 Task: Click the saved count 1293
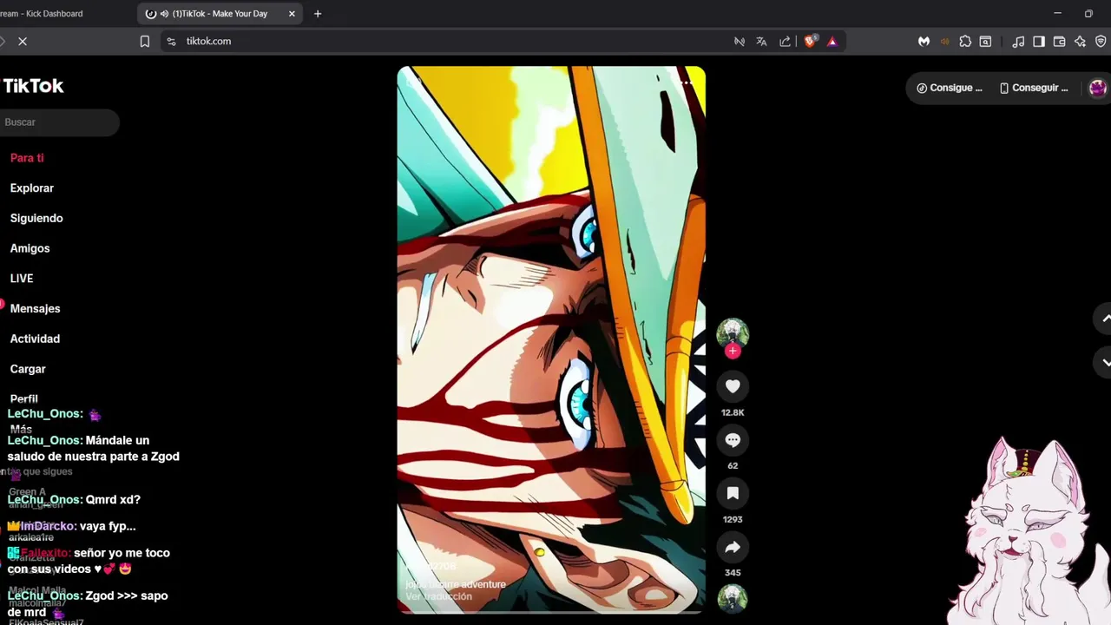(x=733, y=519)
